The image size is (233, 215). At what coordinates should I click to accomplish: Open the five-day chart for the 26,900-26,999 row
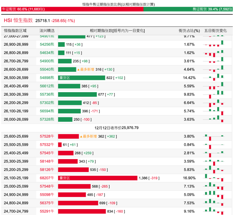(x=214, y=44)
